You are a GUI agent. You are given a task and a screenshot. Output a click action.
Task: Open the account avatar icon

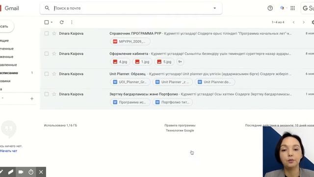(282, 8)
